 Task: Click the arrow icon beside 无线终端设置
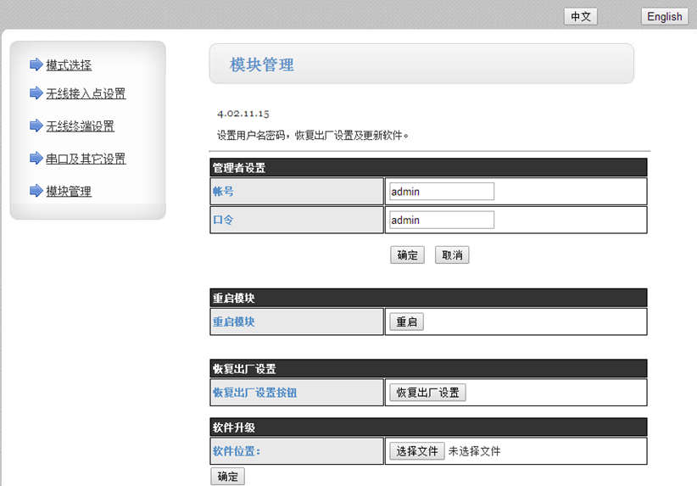(x=36, y=126)
